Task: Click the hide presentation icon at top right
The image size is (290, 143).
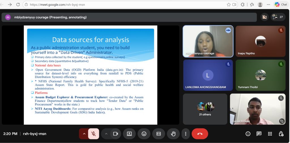Action: pos(265,17)
